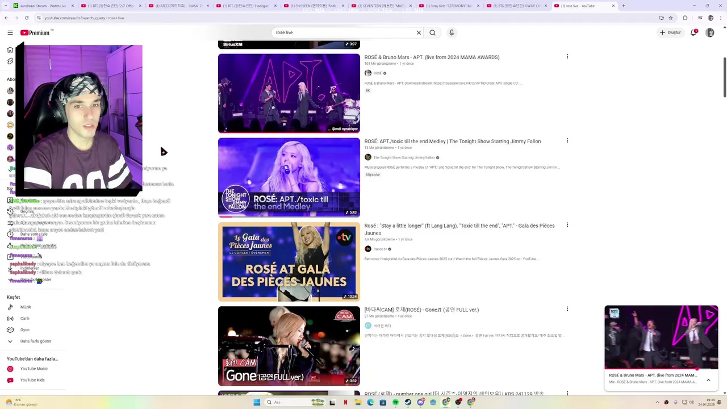Image resolution: width=727 pixels, height=409 pixels.
Task: Bookmark this page with the star icon
Action: pyautogui.click(x=671, y=18)
